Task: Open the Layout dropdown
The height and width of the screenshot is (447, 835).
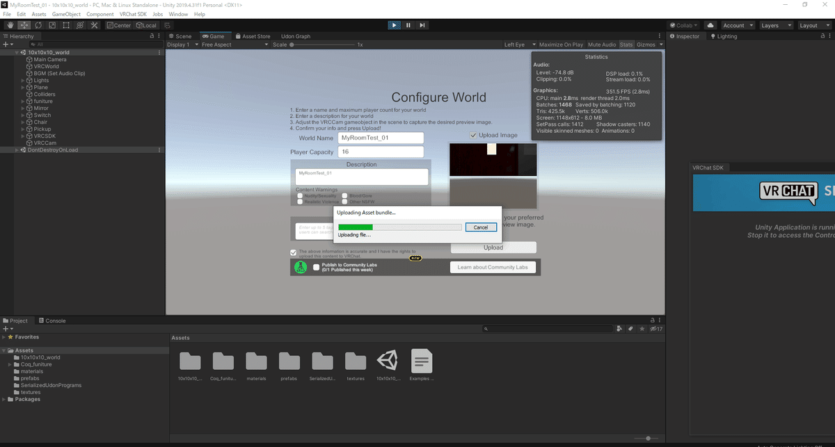Action: click(x=813, y=26)
